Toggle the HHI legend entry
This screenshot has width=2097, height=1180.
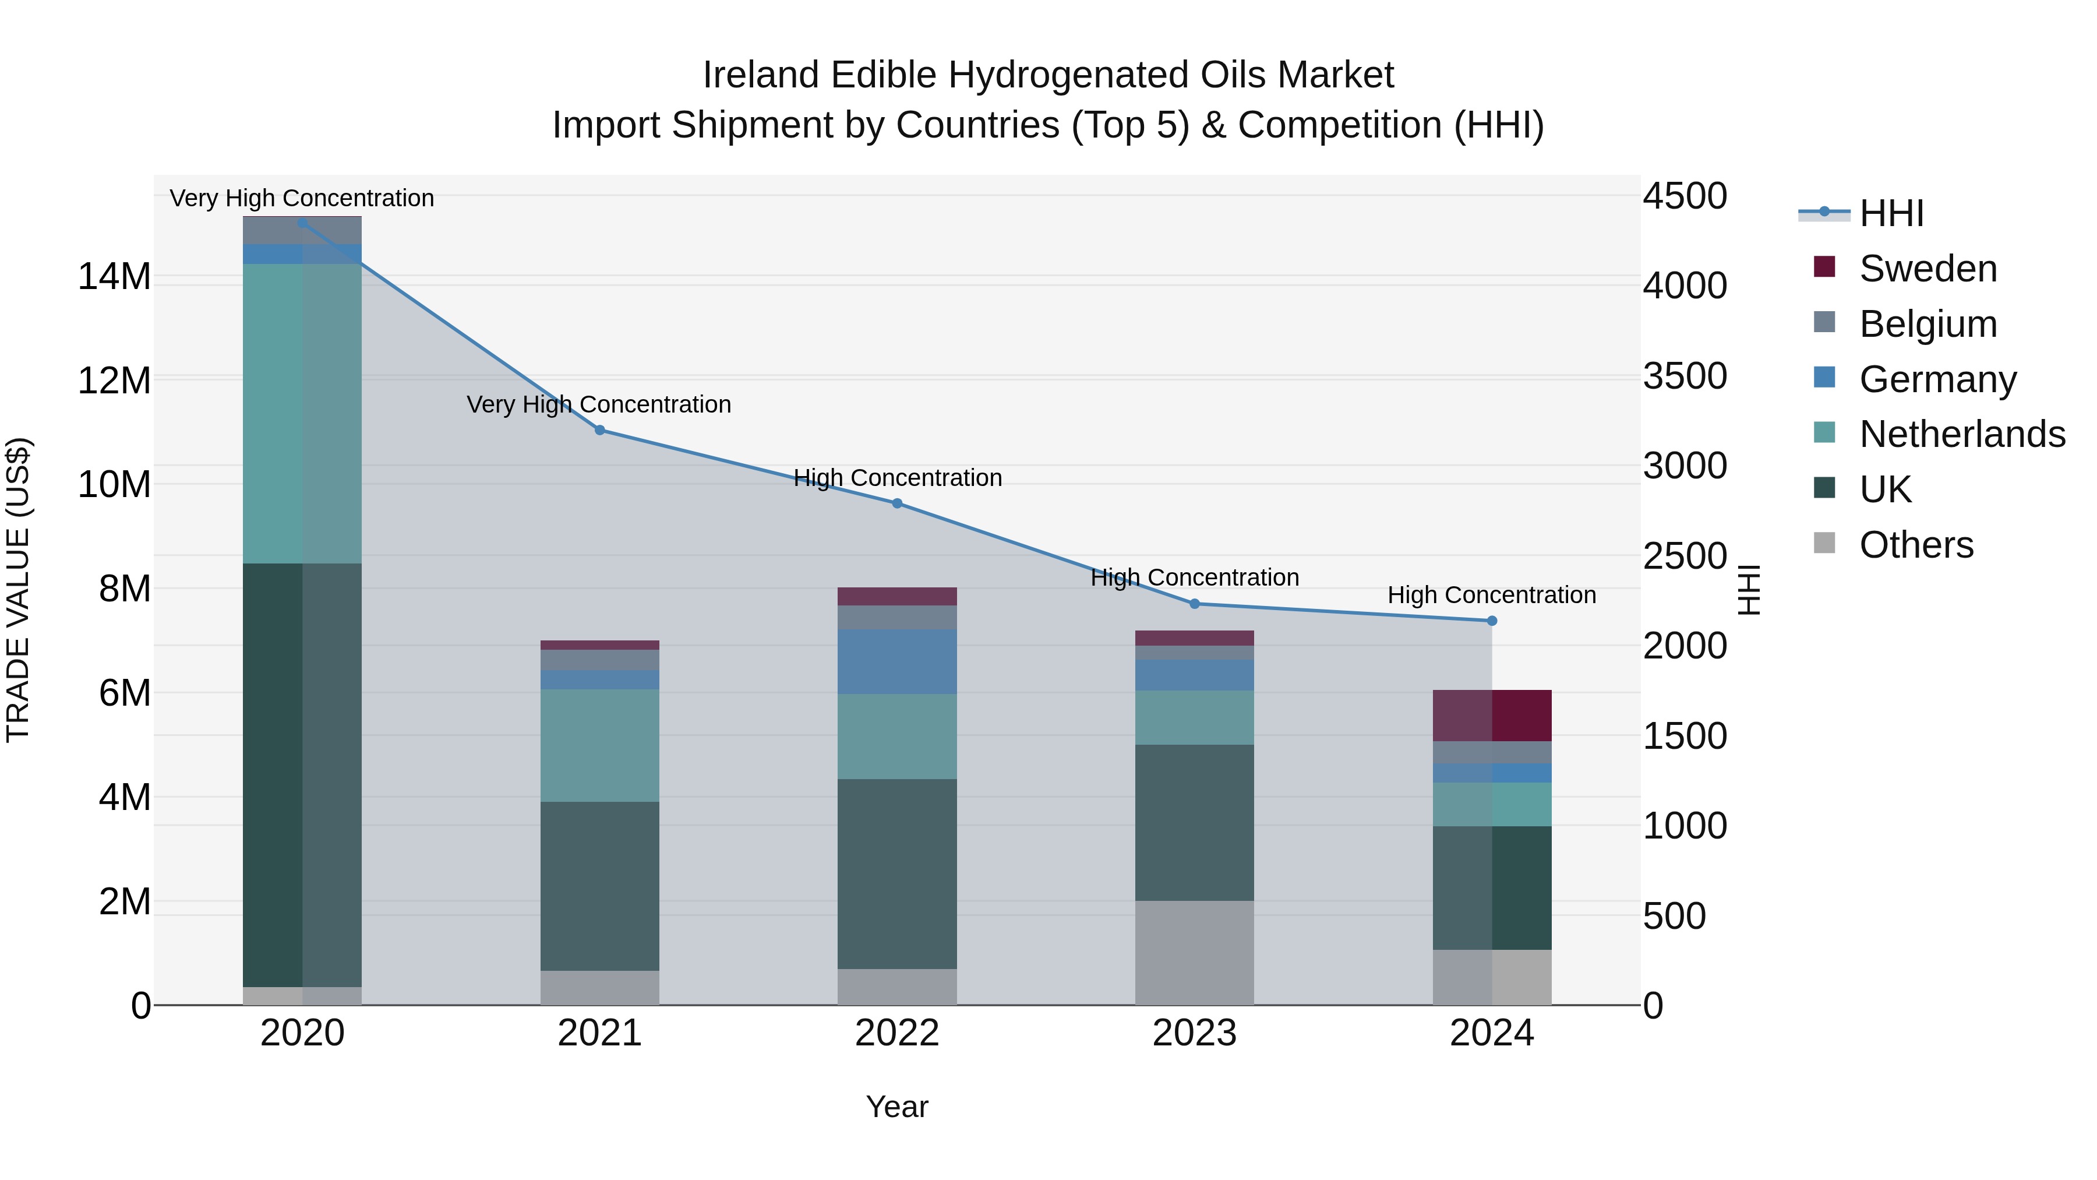[x=1862, y=213]
